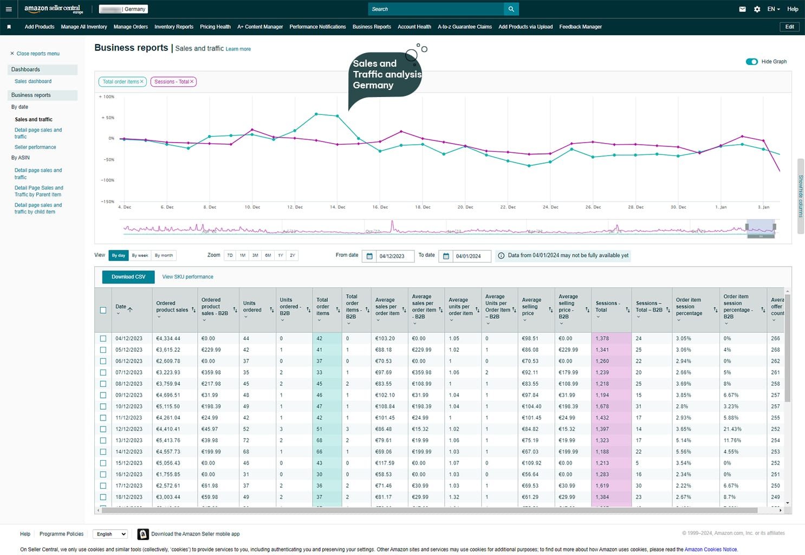805x555 pixels.
Task: Click the search magnifier button
Action: [x=511, y=9]
